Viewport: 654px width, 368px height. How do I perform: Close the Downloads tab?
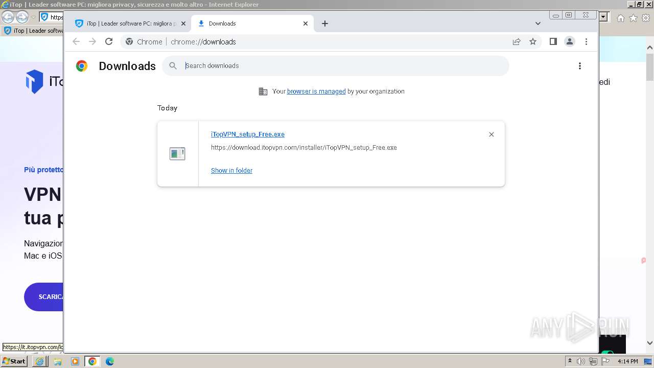[x=306, y=24]
